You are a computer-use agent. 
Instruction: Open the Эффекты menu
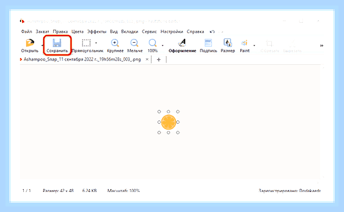point(97,32)
